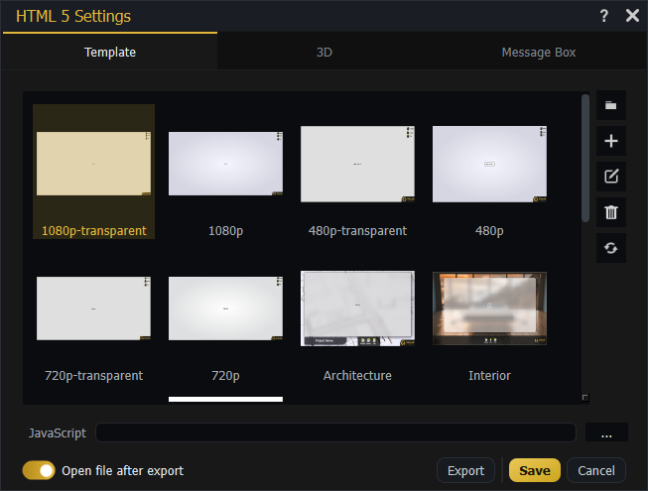Click the Export button
The height and width of the screenshot is (491, 648).
pyautogui.click(x=465, y=470)
